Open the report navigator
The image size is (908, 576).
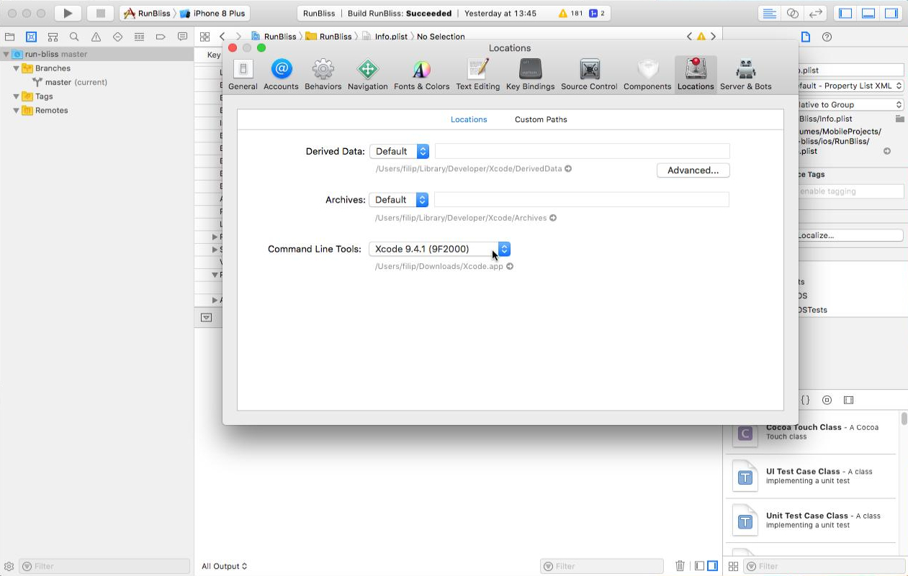point(182,37)
